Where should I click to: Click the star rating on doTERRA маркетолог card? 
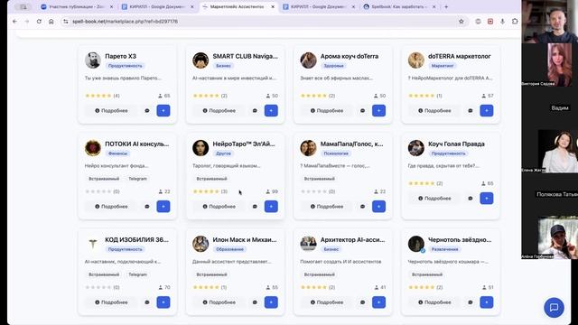(422, 96)
